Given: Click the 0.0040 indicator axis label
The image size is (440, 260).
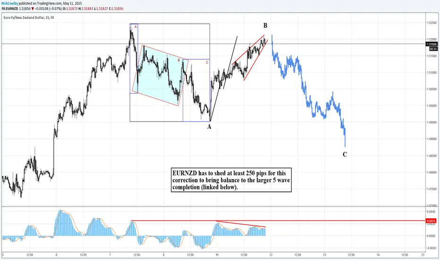Looking at the screenshot, I should pos(431,211).
